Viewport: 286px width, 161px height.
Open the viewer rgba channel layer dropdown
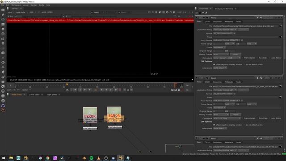coord(11,12)
